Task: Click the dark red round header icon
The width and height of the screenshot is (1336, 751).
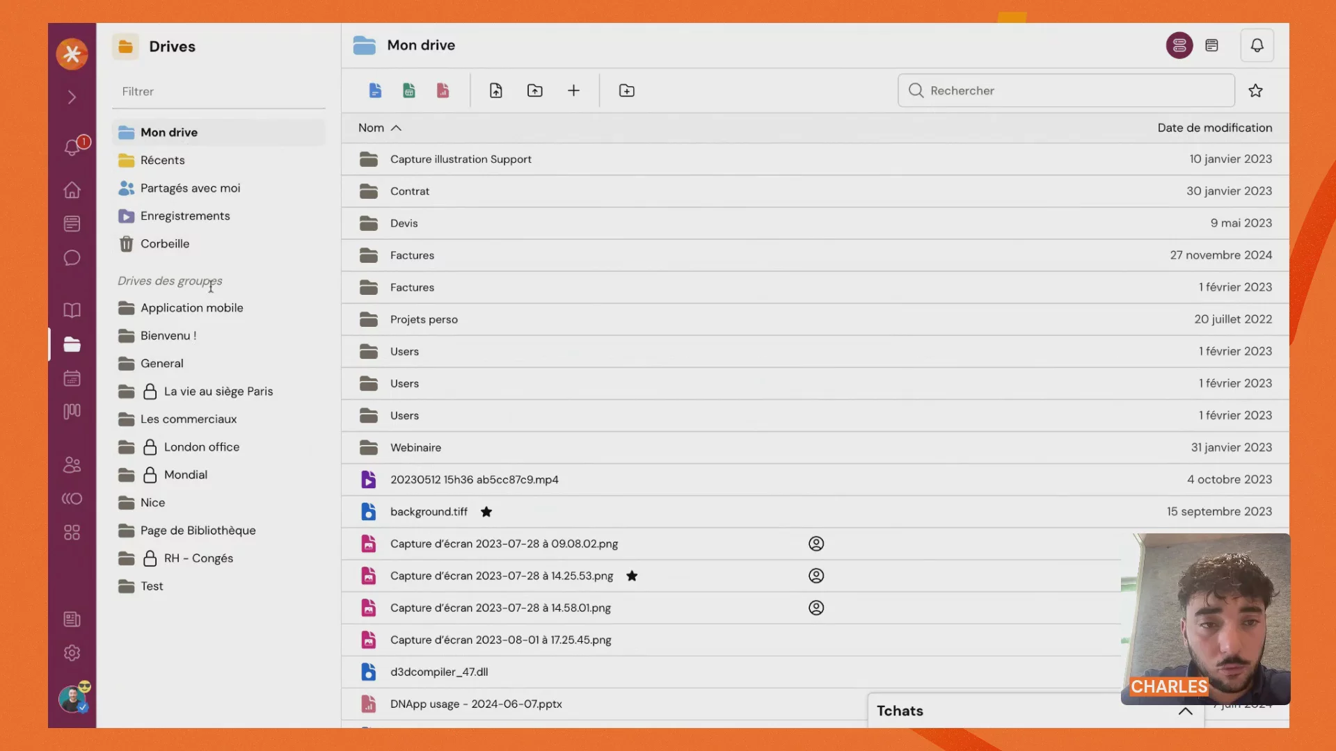Action: [1179, 45]
